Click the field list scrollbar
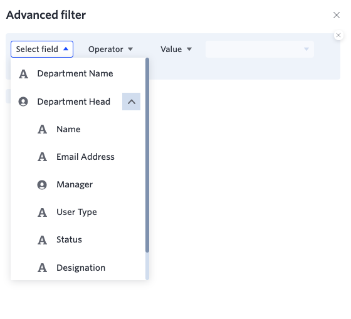 (147, 155)
